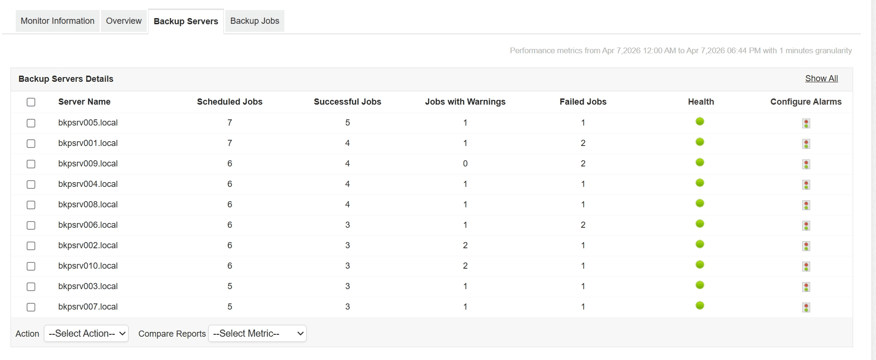
Task: Switch to Backup Jobs tab
Action: (x=255, y=21)
